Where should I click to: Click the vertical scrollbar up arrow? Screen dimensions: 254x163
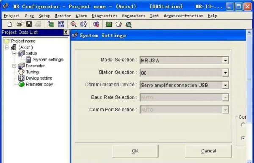click(x=249, y=33)
